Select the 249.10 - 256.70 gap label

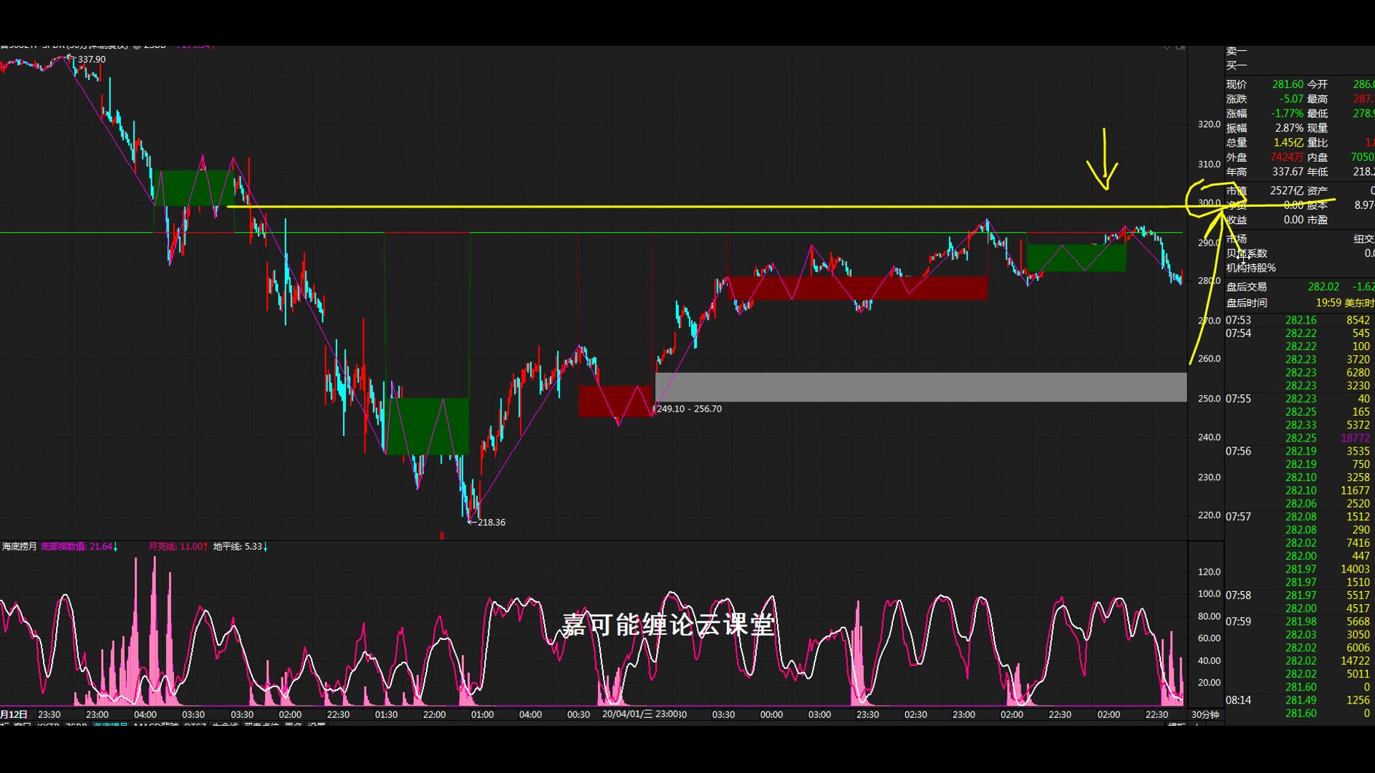pyautogui.click(x=689, y=409)
